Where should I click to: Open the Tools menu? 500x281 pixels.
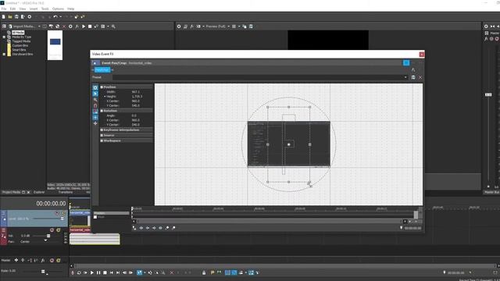tap(45, 9)
